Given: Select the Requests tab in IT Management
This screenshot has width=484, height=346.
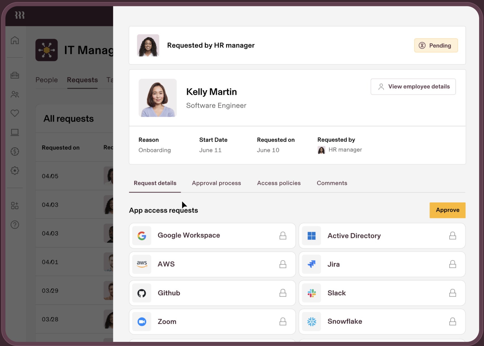Looking at the screenshot, I should coord(82,80).
